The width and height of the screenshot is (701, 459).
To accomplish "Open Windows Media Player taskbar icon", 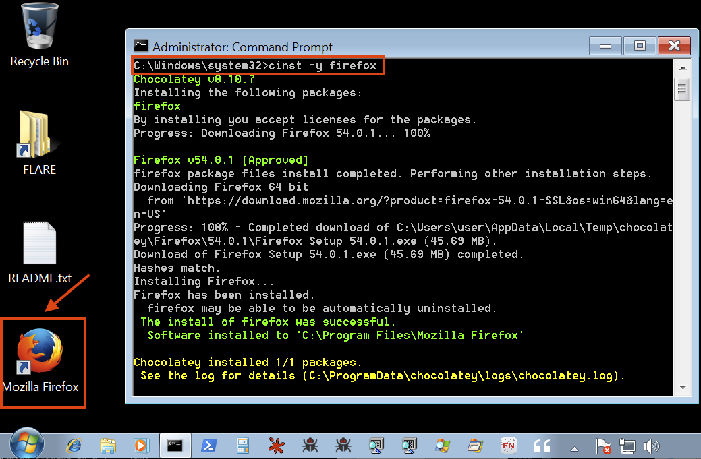I will (140, 446).
